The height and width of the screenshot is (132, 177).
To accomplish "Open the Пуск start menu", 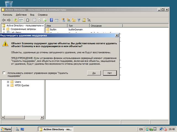I will [6, 129].
